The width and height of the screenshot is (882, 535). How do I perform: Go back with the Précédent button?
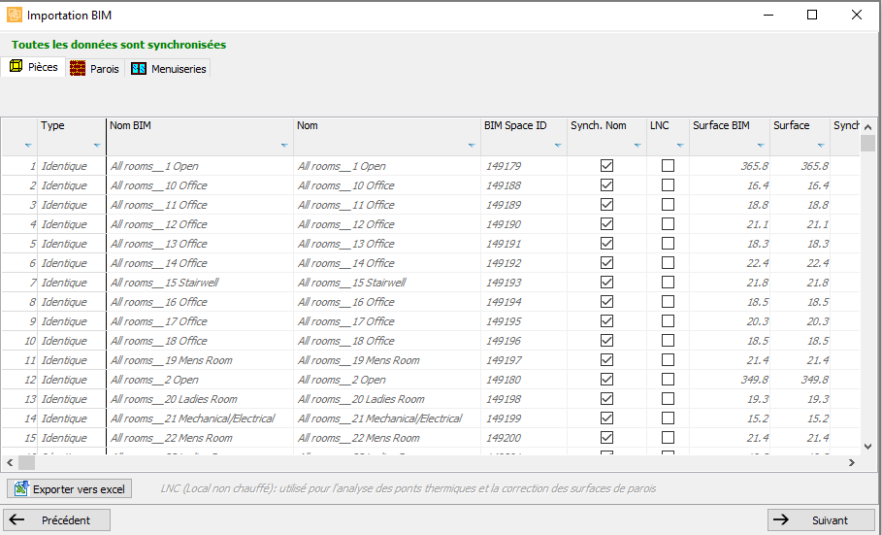click(x=57, y=519)
